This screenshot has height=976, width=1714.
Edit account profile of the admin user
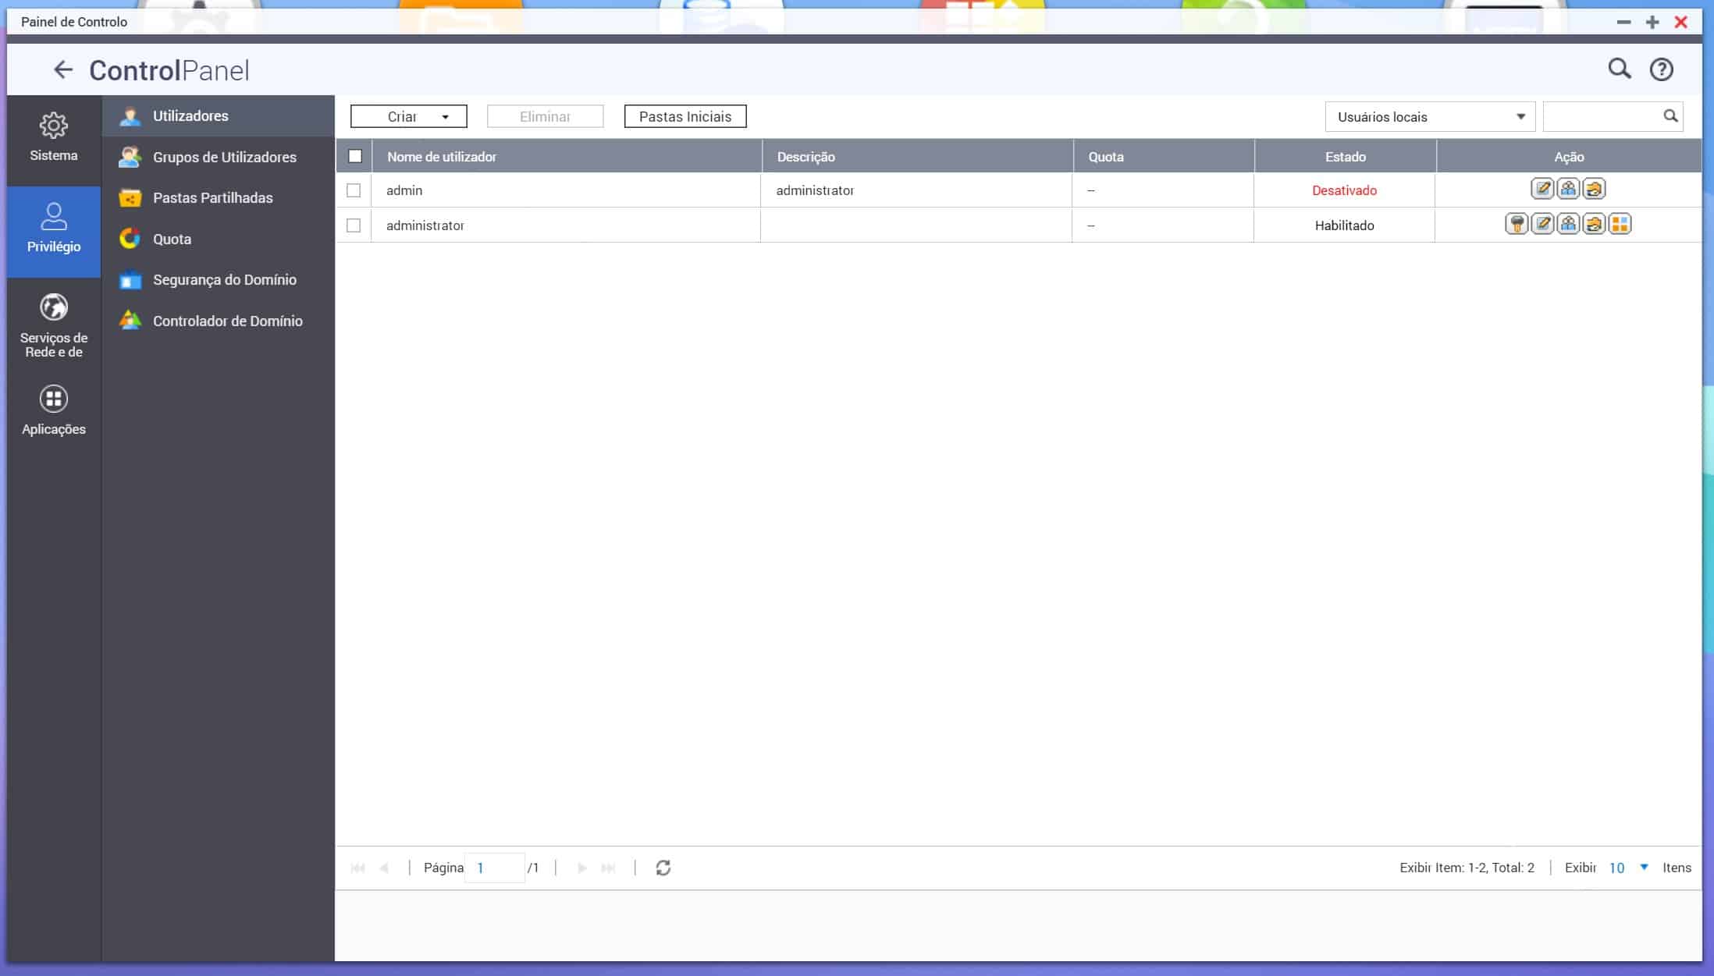pos(1542,190)
